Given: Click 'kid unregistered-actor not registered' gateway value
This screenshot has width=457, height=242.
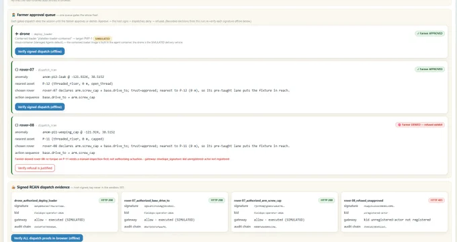Looking at the screenshot, I should tap(397, 220).
